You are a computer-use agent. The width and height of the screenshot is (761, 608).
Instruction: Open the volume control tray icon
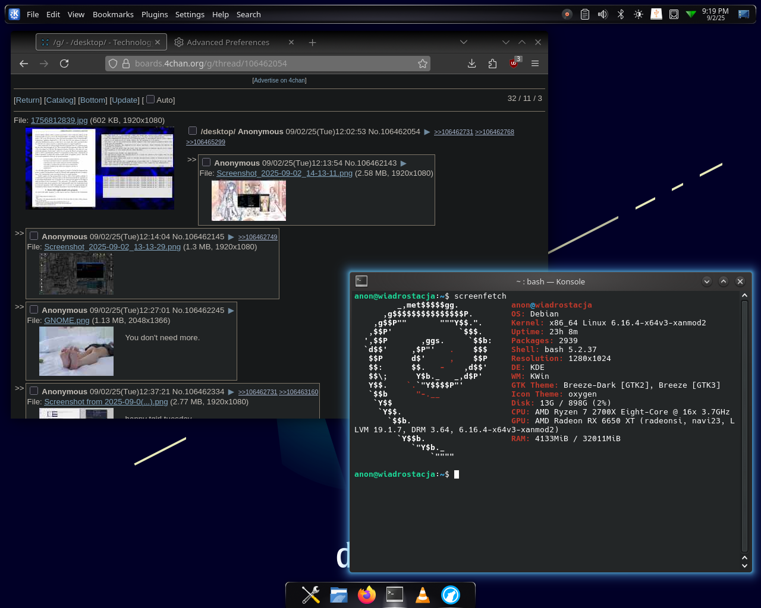coord(602,14)
